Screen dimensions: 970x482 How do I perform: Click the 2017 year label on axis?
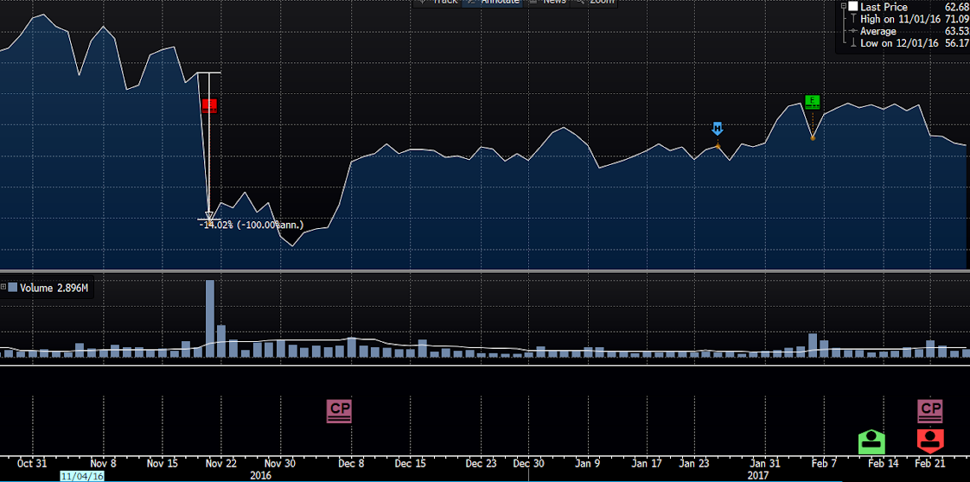coord(758,475)
